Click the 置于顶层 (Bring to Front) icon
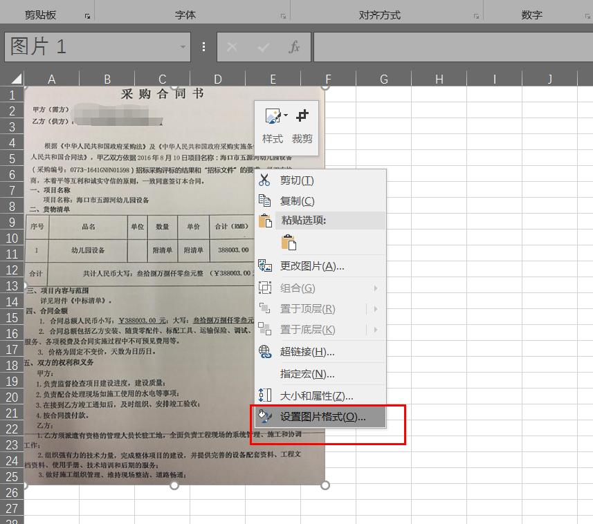 pyautogui.click(x=264, y=309)
